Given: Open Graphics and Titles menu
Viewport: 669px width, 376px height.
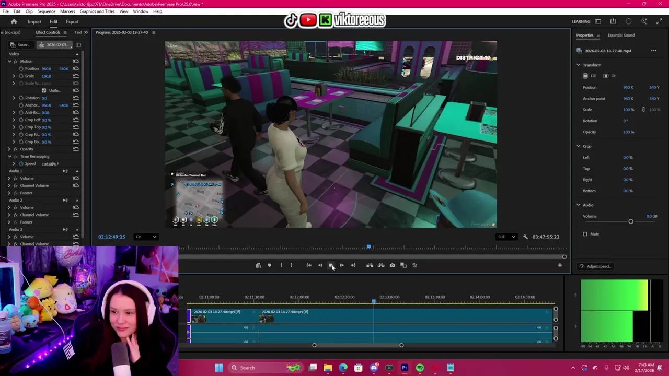Looking at the screenshot, I should pyautogui.click(x=97, y=11).
